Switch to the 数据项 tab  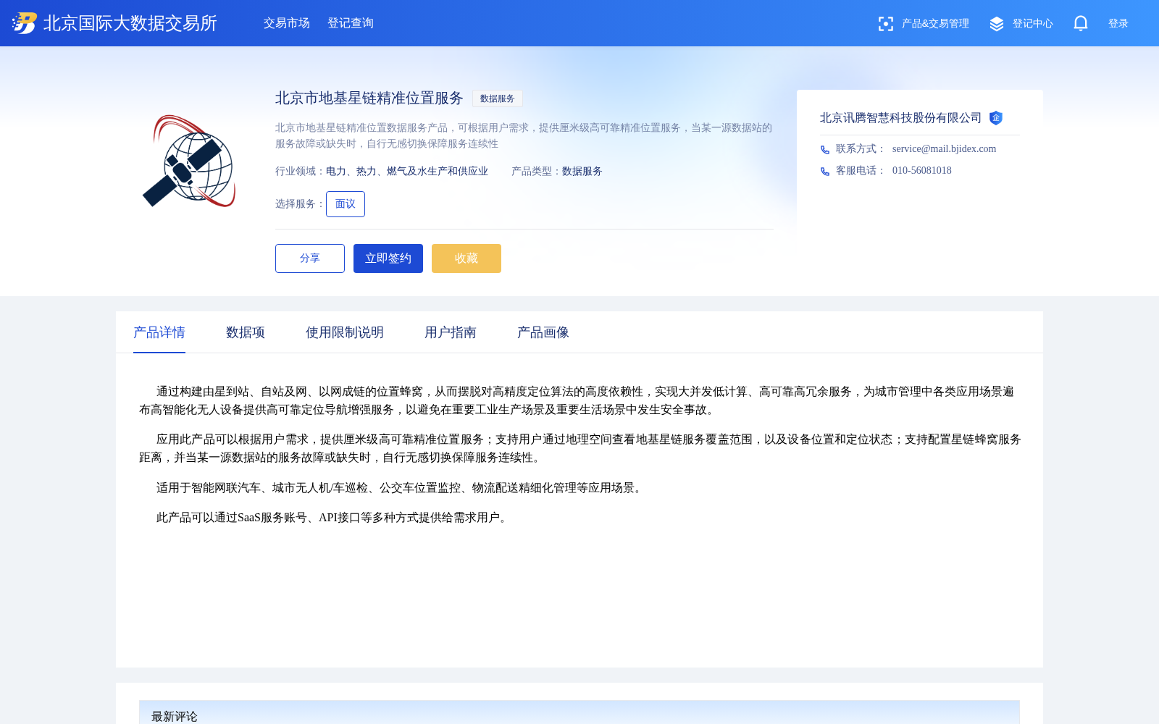[x=246, y=332]
